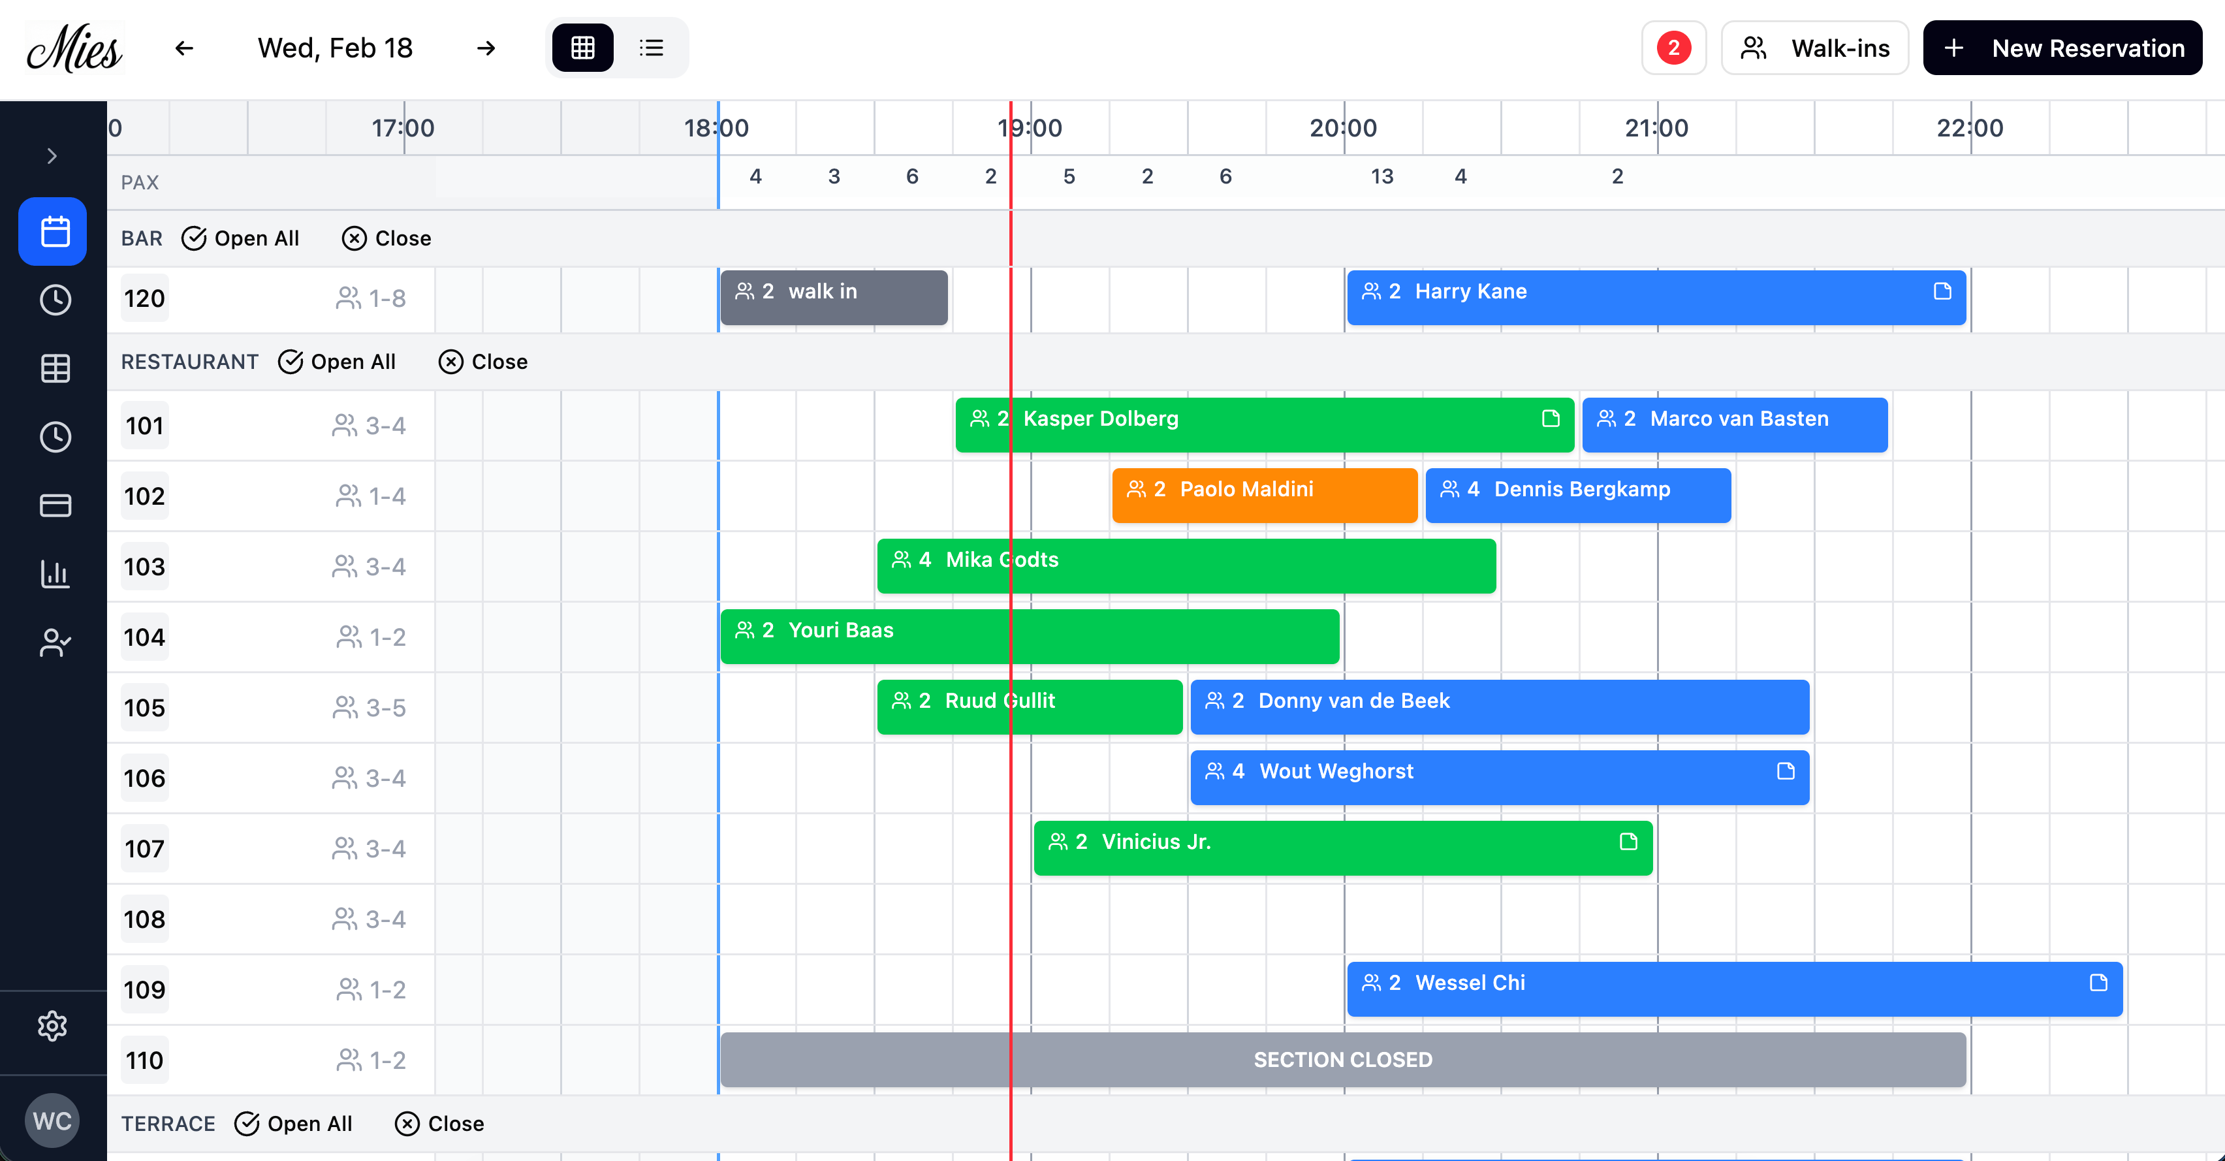Go to next day arrow

click(x=486, y=48)
